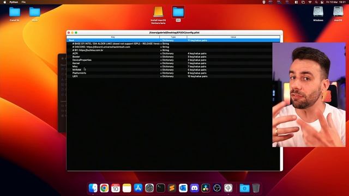Open Finder from the dock
This screenshot has width=349, height=196.
tap(93, 188)
